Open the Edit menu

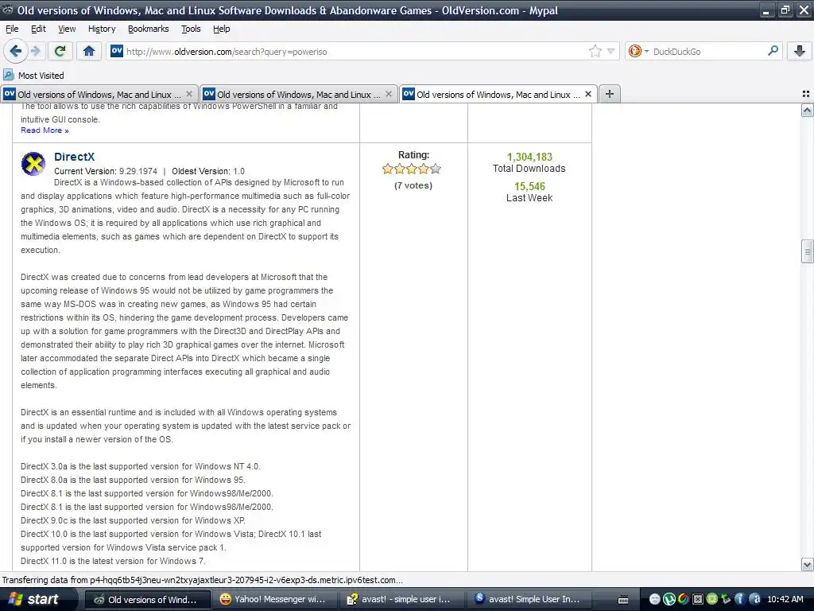[38, 29]
